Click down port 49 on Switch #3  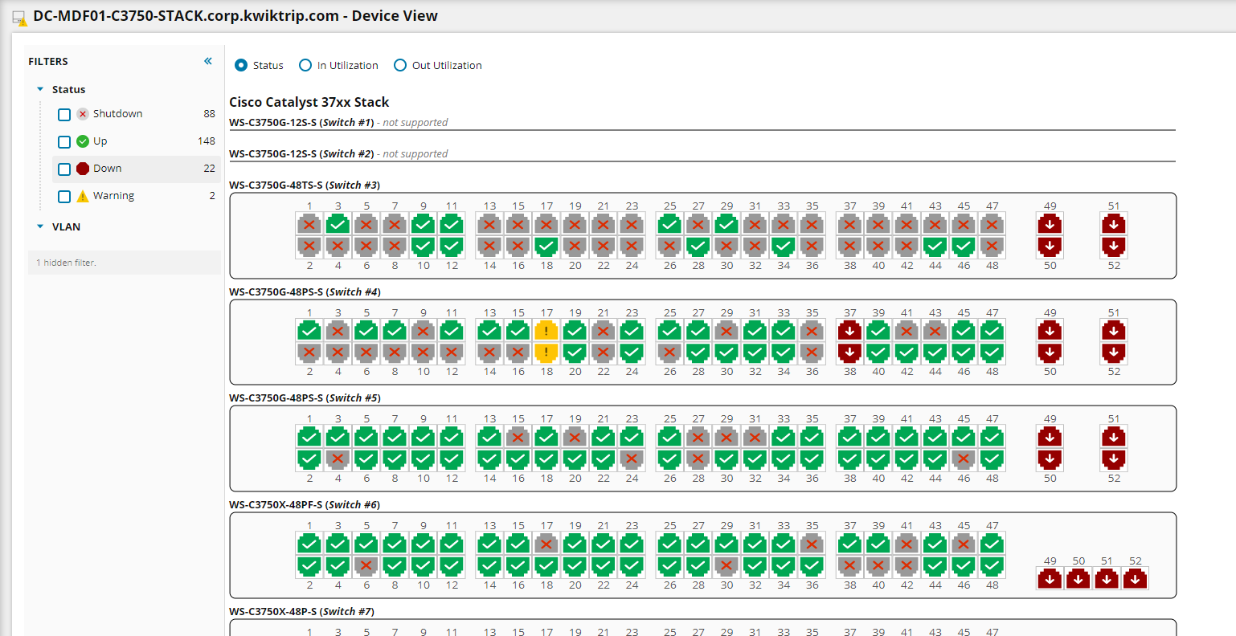pos(1050,224)
